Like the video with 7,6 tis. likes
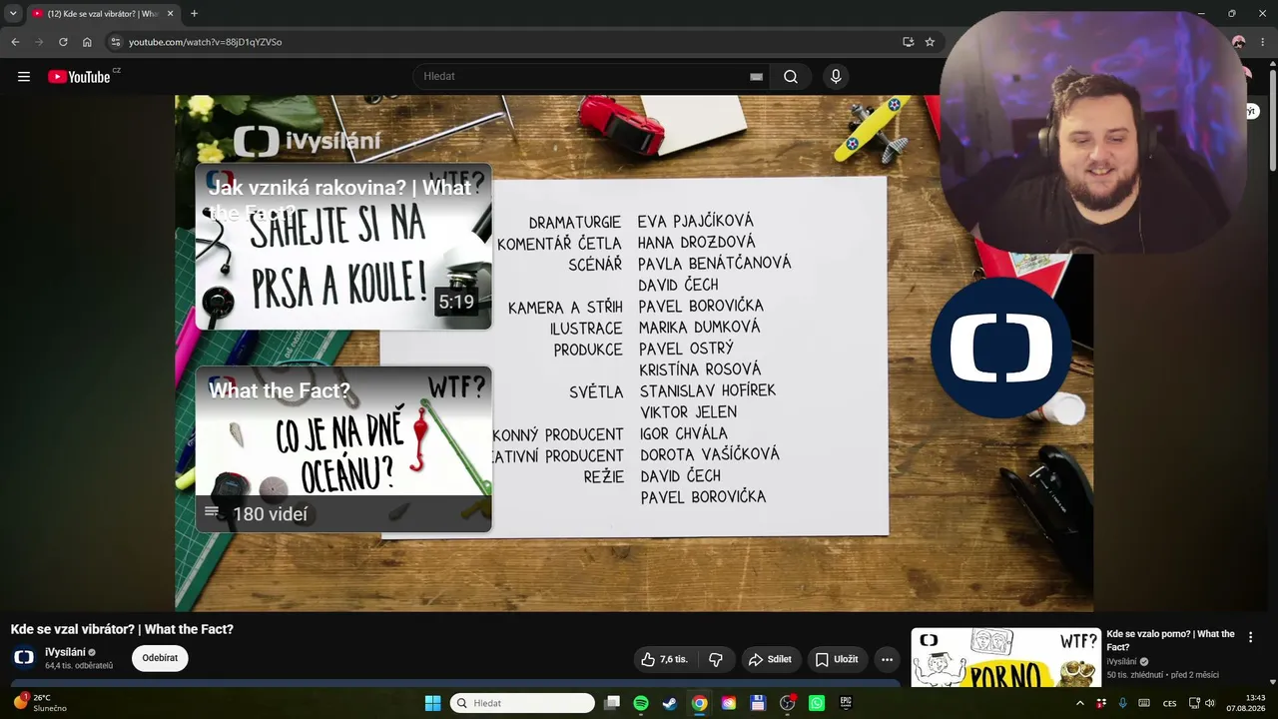This screenshot has width=1278, height=719. pyautogui.click(x=665, y=659)
